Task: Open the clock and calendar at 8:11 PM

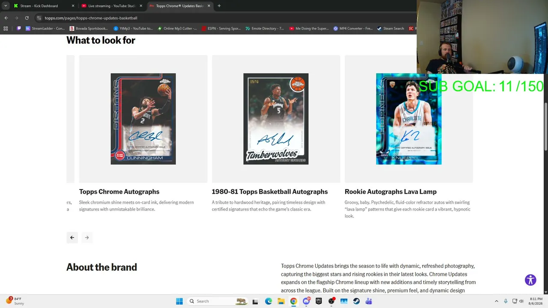Action: point(536,301)
